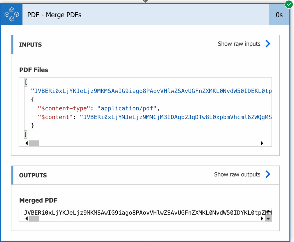The height and width of the screenshot is (242, 294).
Task: Click the chevron next to Show raw outputs
Action: coord(268,174)
